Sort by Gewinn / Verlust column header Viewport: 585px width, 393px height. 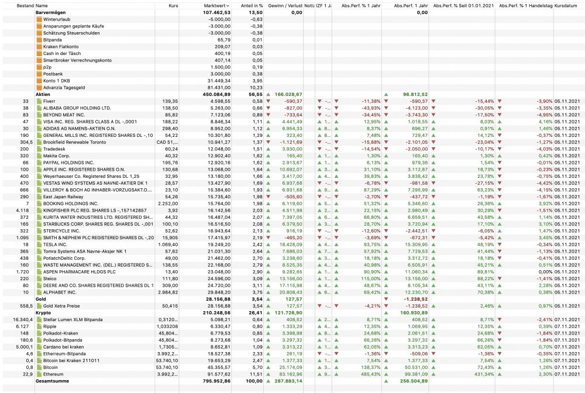tap(285, 6)
